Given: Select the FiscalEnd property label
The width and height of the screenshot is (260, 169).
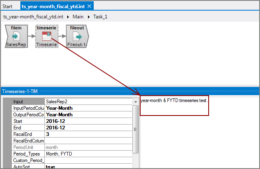Looking at the screenshot, I should tap(28, 134).
